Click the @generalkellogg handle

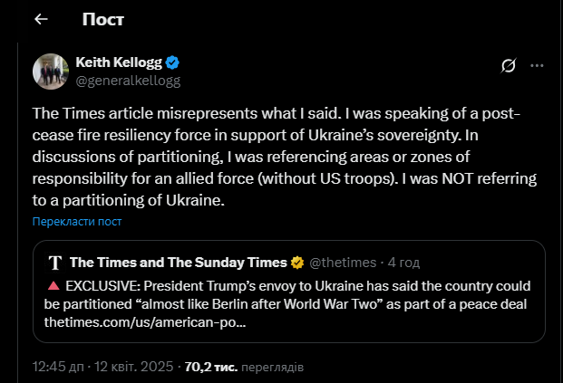click(x=128, y=81)
